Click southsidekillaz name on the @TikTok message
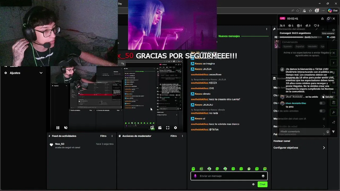This screenshot has height=191, width=340. pos(199,129)
